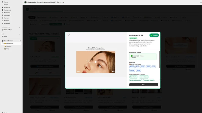202x113 pixels.
Task: Click the dialog's vertical scrollbar thumb
Action: point(160,59)
